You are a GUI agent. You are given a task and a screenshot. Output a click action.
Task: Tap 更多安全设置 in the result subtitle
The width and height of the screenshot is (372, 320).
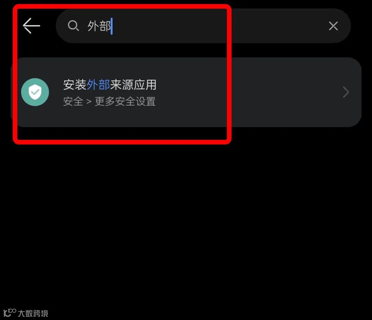click(125, 102)
